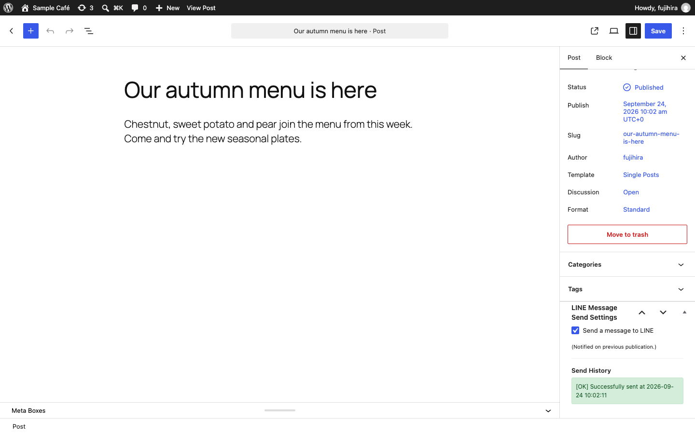Edit the our-autumn-menu-is-here slug
The image size is (695, 434).
coord(651,137)
